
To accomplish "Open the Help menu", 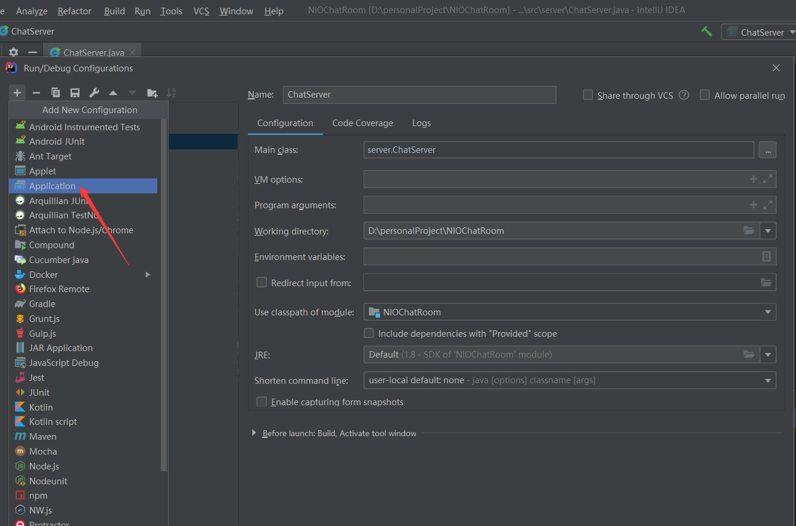I will click(274, 11).
